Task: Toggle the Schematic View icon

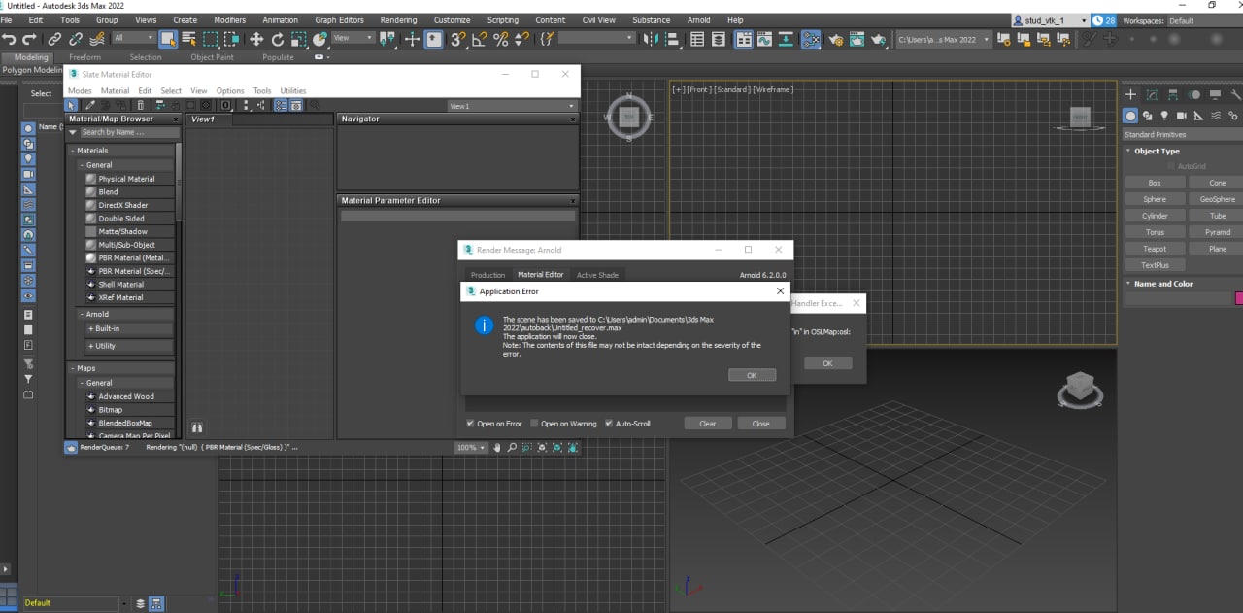Action: (787, 39)
